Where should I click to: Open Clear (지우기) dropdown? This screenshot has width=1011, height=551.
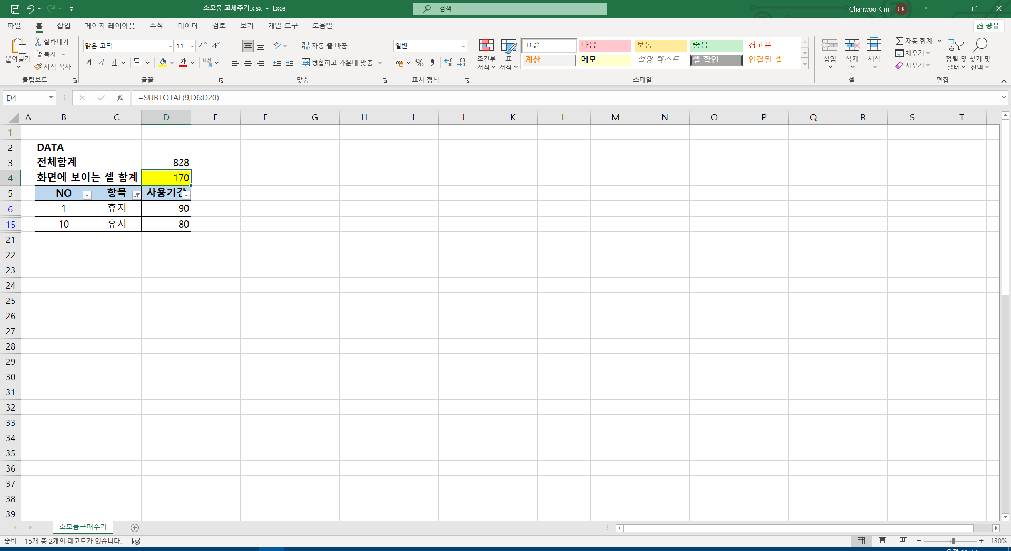click(913, 65)
